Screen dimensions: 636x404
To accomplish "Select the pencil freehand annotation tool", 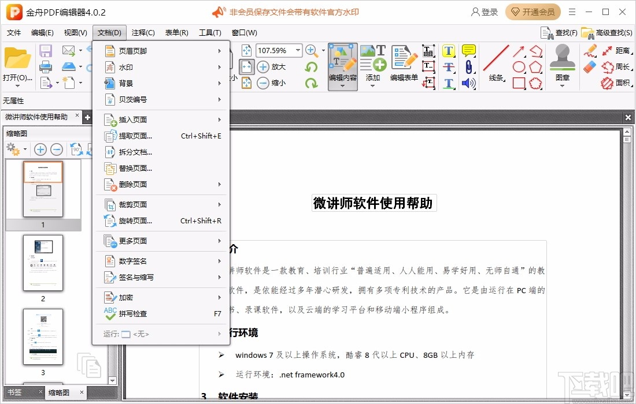I will click(591, 51).
